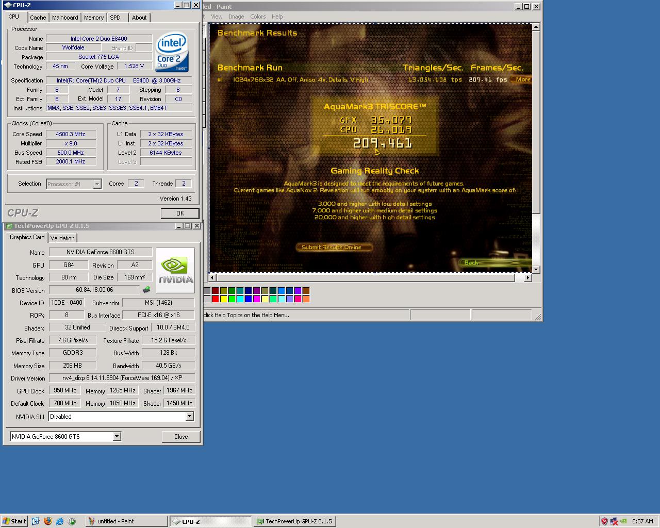Pick the brown color in Paint palette
Image resolution: width=660 pixels, height=528 pixels.
tap(306, 291)
